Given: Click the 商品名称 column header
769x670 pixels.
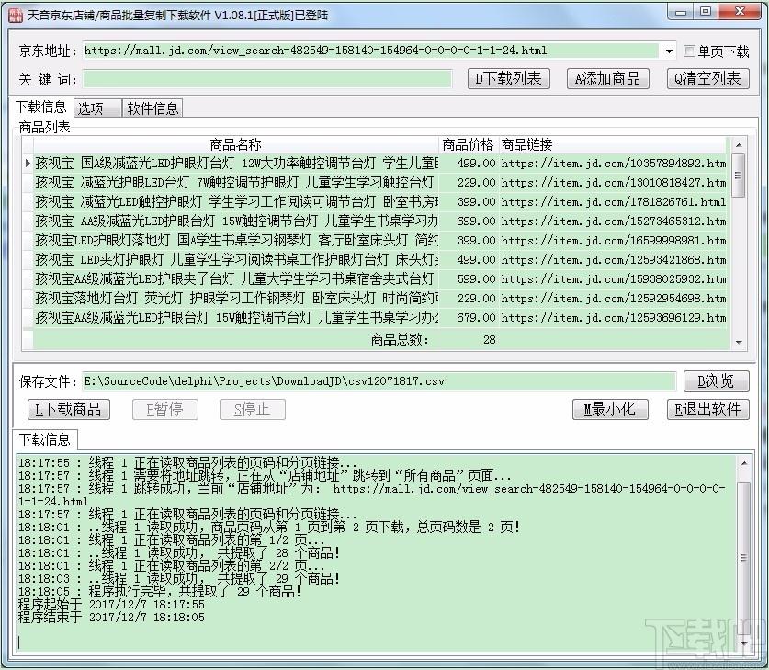Looking at the screenshot, I should tap(235, 144).
